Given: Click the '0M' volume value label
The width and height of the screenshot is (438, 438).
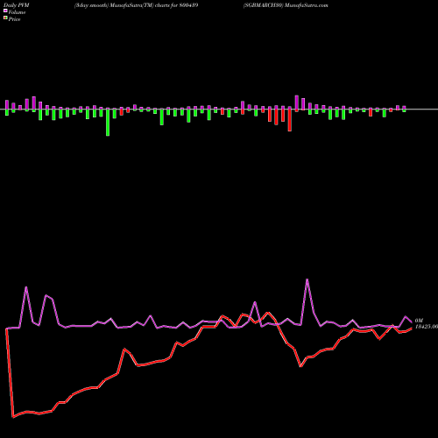Looking at the screenshot, I should (x=419, y=321).
